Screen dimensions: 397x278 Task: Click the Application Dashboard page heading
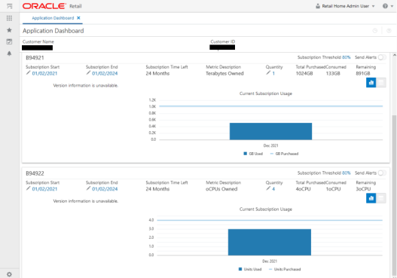coord(53,31)
